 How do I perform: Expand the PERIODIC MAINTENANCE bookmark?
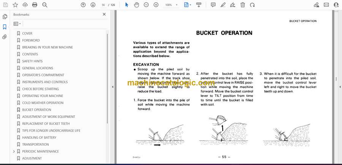click(x=14, y=151)
